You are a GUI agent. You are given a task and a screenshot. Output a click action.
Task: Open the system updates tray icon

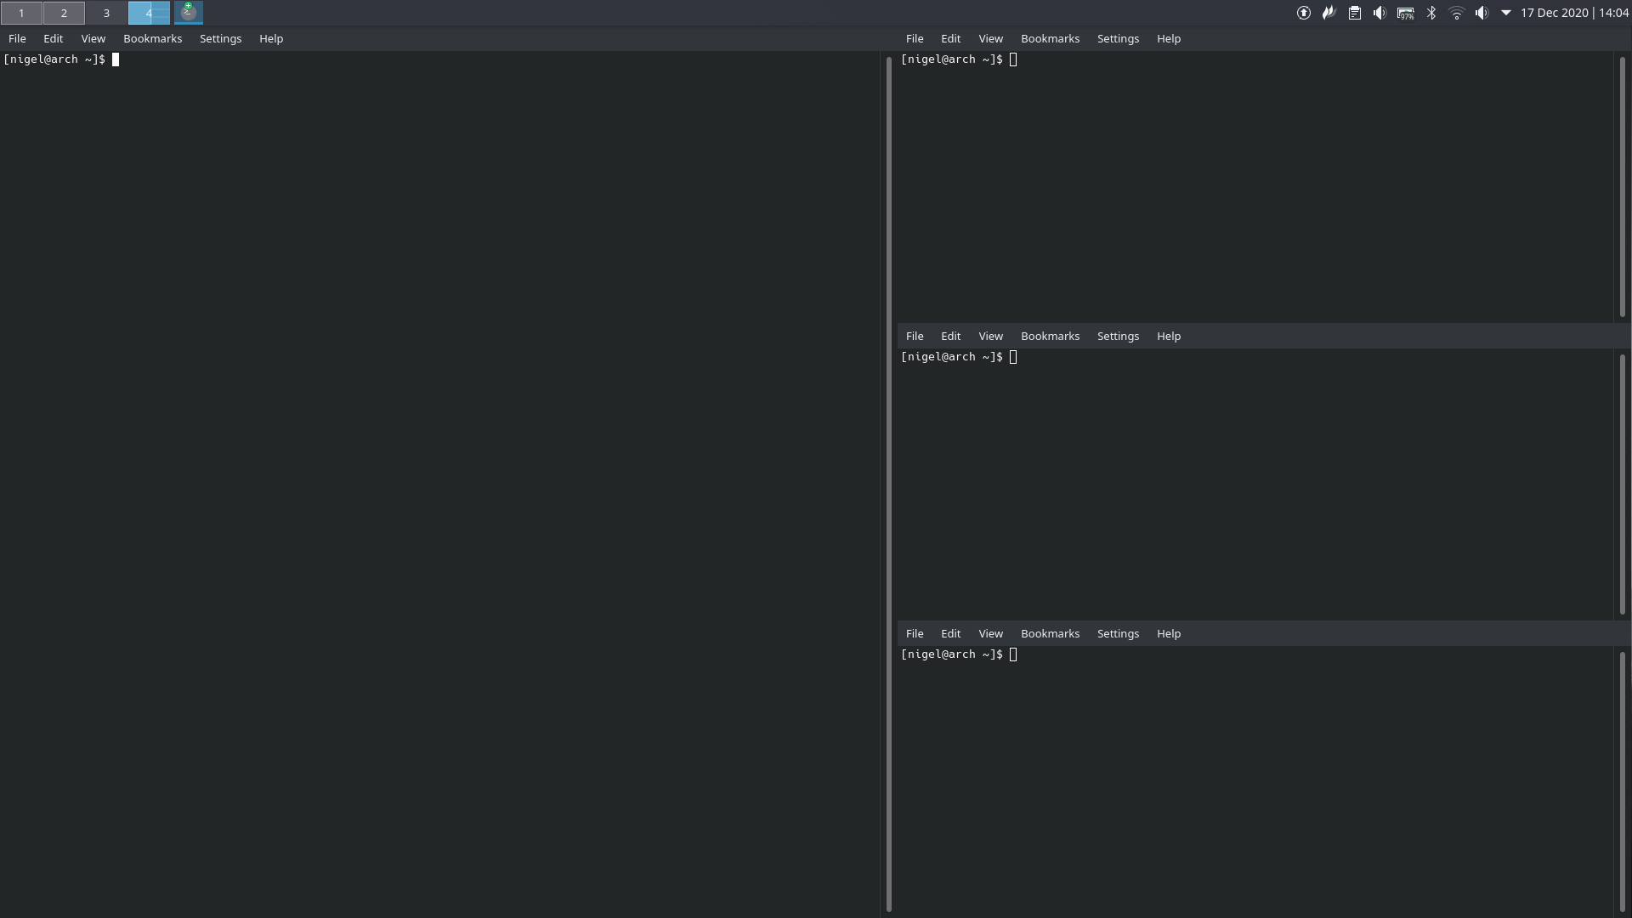[1303, 13]
